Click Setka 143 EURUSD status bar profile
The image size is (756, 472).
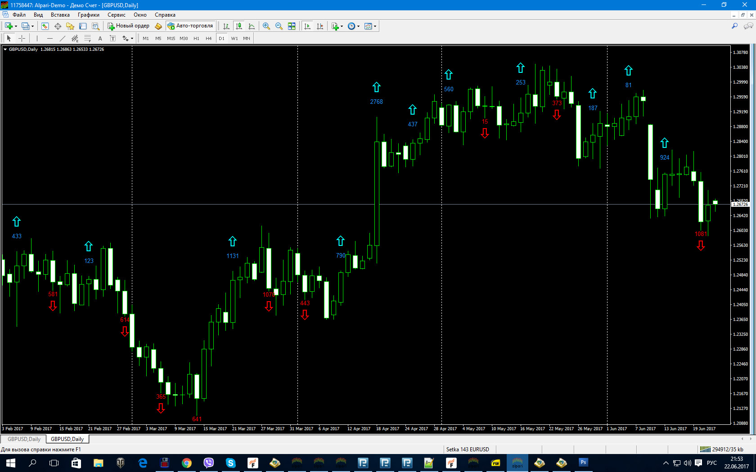[x=468, y=450]
